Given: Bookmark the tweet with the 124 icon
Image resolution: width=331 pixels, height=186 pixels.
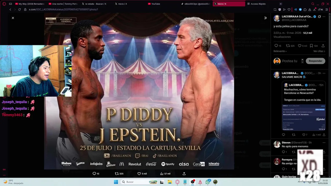Looking at the screenshot, I should pos(314,46).
